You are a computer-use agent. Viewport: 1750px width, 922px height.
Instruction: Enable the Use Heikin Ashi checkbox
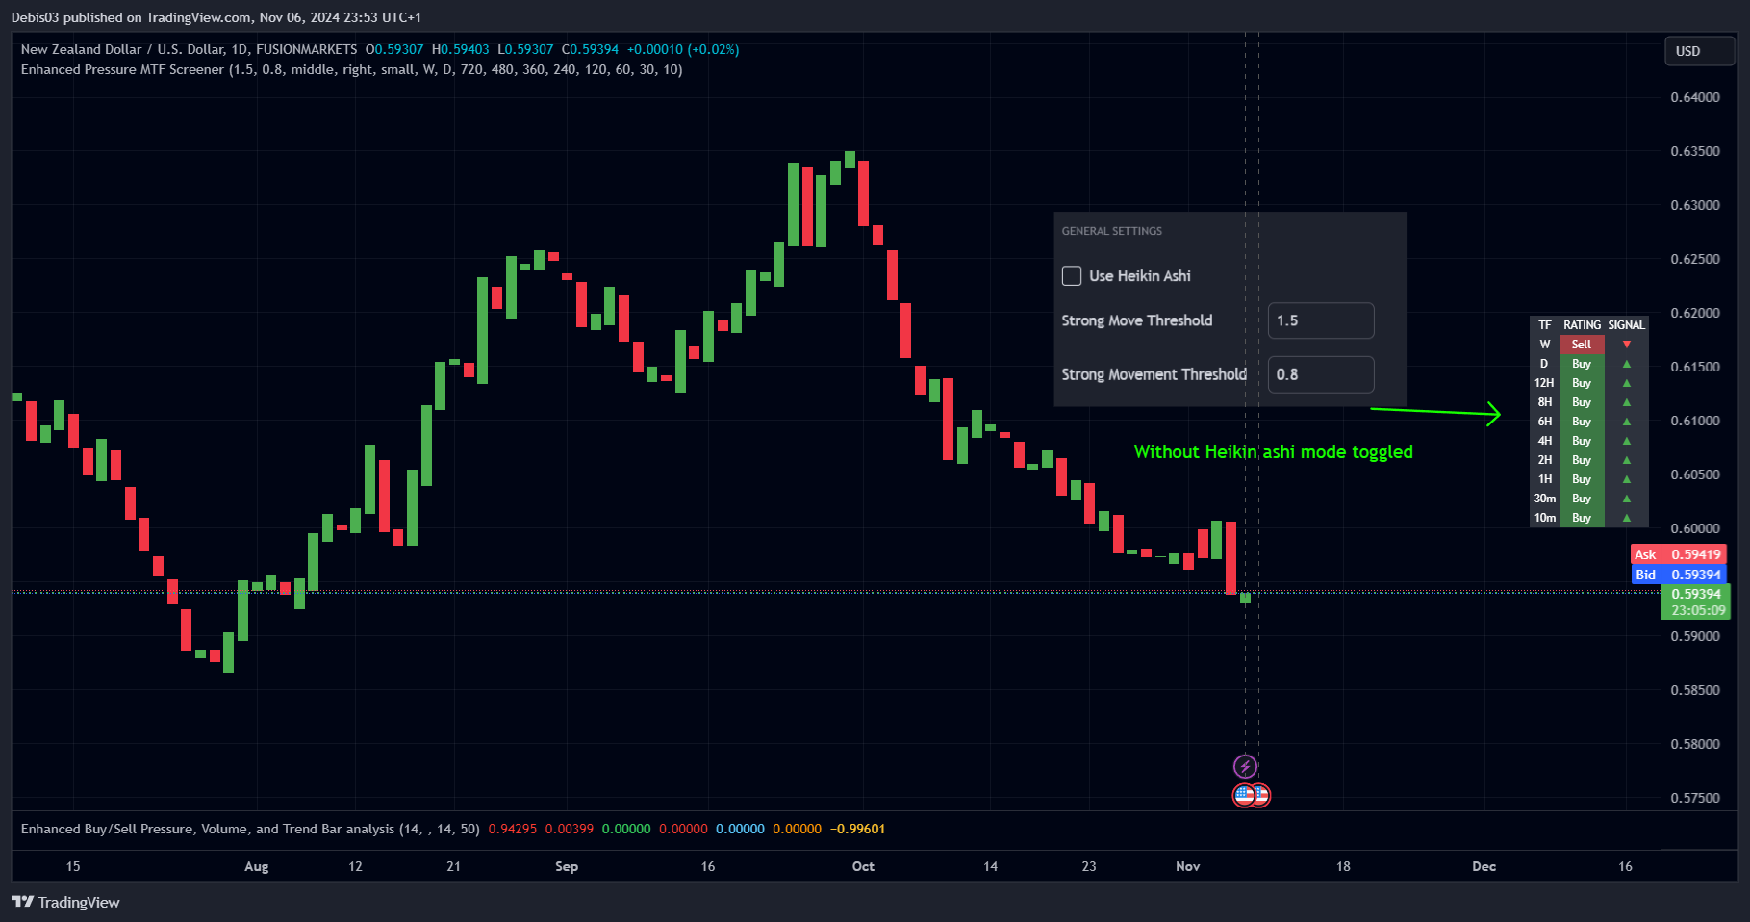[1072, 276]
